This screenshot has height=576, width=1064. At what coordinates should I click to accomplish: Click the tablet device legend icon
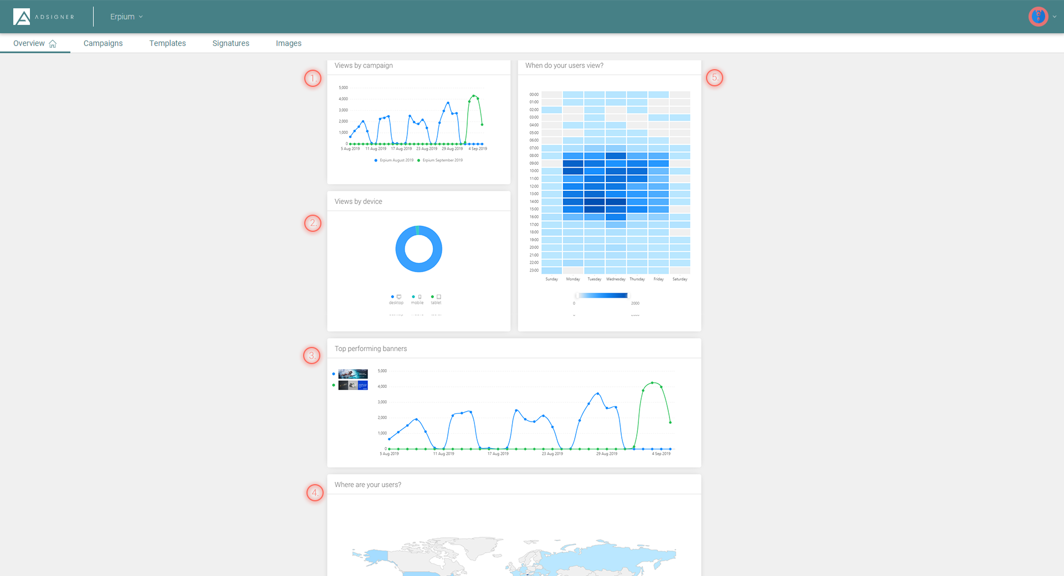click(439, 297)
